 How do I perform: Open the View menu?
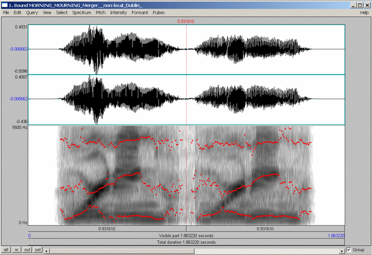click(x=47, y=12)
